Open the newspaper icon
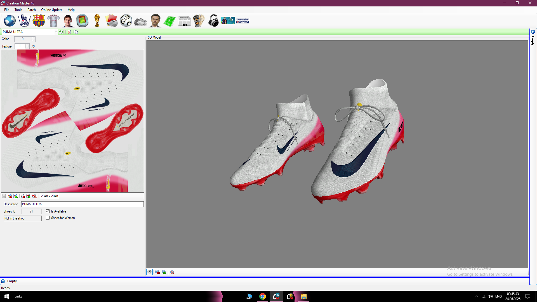The image size is (537, 302). [184, 21]
